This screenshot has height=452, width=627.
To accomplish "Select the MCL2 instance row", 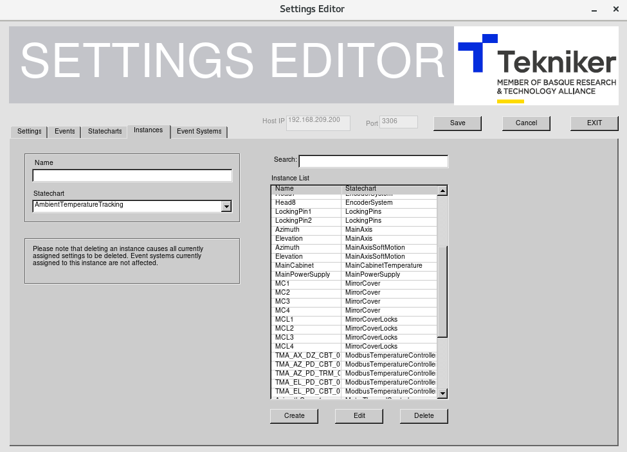I will coord(354,328).
